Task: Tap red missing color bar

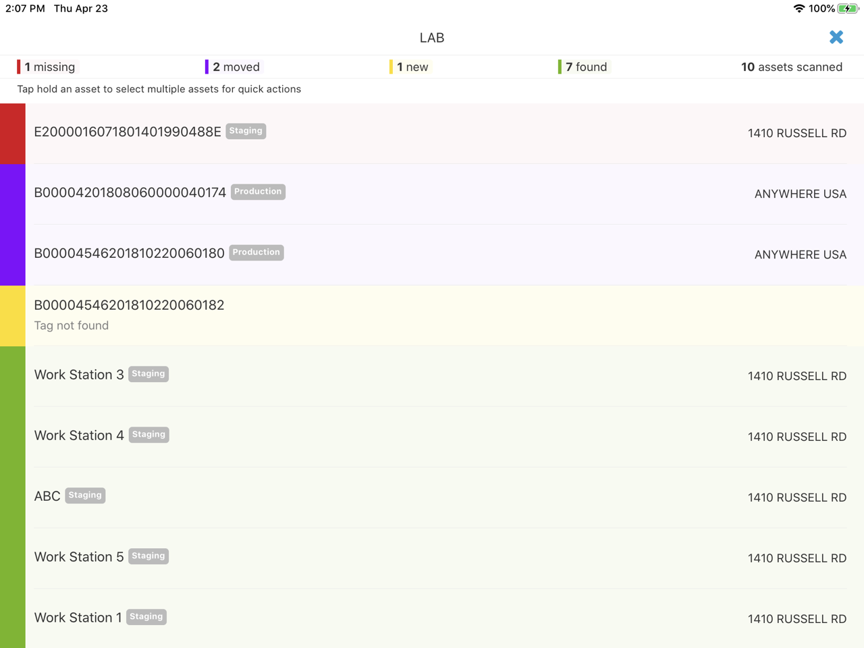Action: click(13, 134)
